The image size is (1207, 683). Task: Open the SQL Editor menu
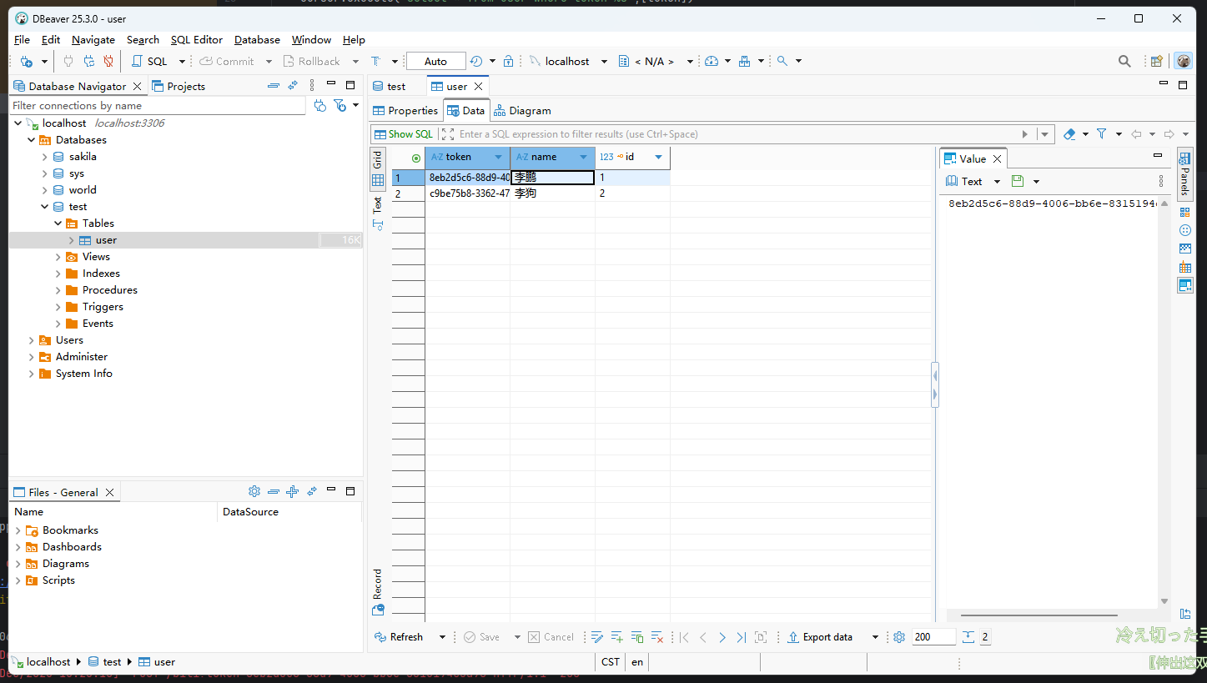click(196, 39)
